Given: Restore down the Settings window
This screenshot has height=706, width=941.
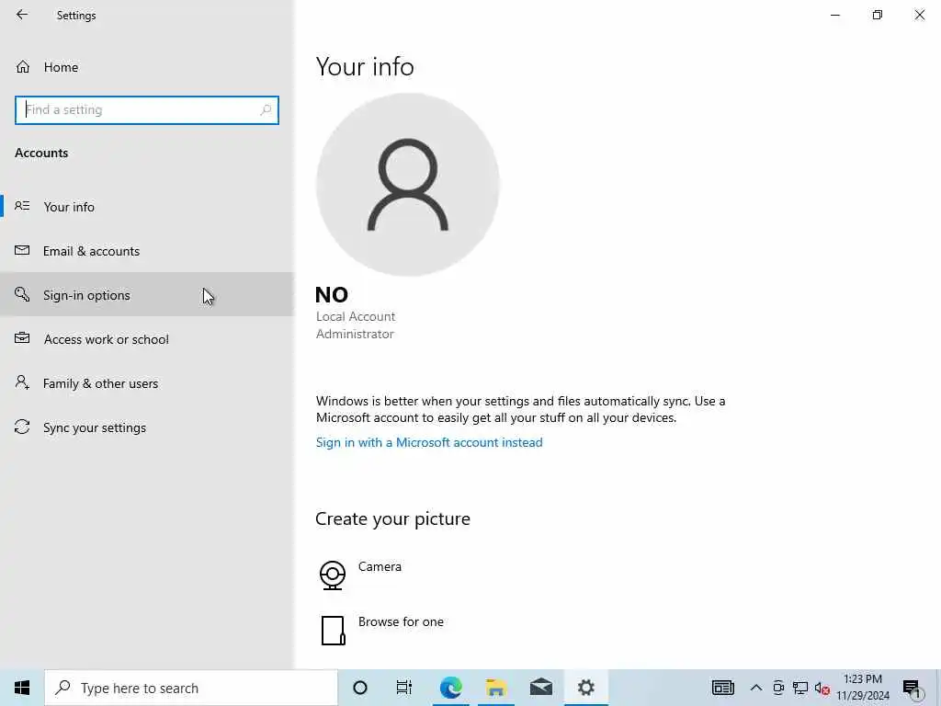Looking at the screenshot, I should [x=878, y=15].
